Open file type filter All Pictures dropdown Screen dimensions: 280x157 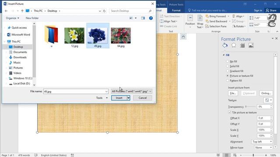point(131,91)
